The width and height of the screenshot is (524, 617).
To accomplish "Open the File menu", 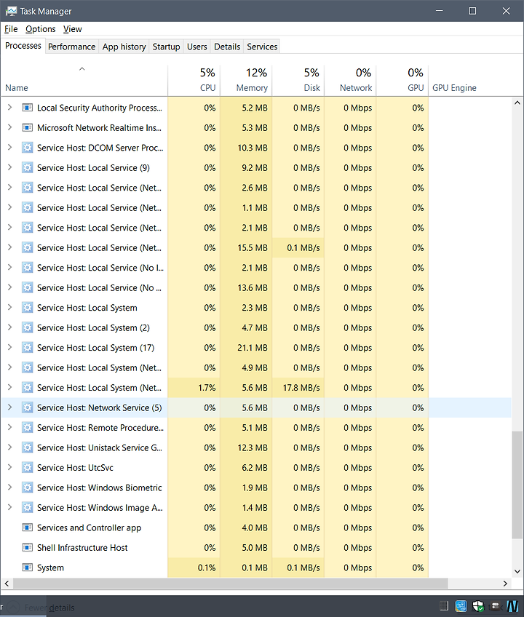I will (11, 28).
